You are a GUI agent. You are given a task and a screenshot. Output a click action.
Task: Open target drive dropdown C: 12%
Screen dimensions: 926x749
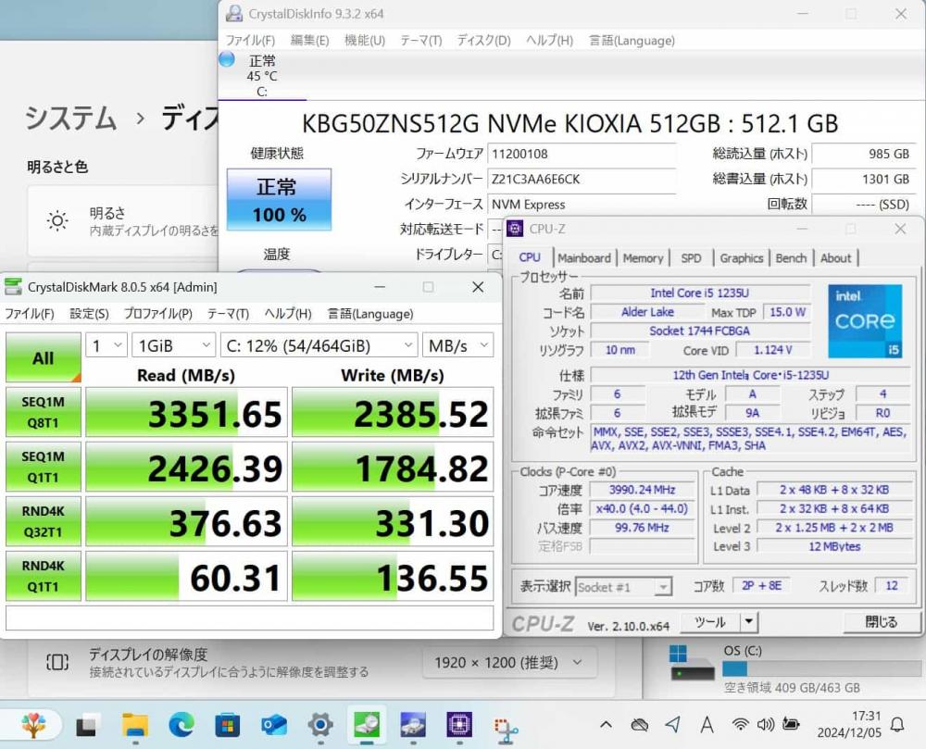[x=319, y=345]
